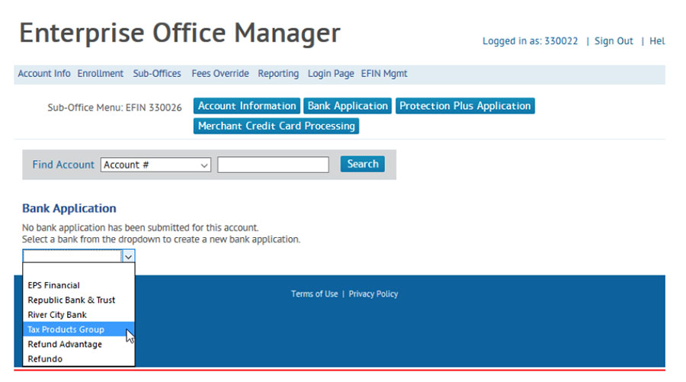The image size is (686, 382).
Task: Click the 'Sub-Office Menu: EFIN 330026' label
Action: click(114, 108)
